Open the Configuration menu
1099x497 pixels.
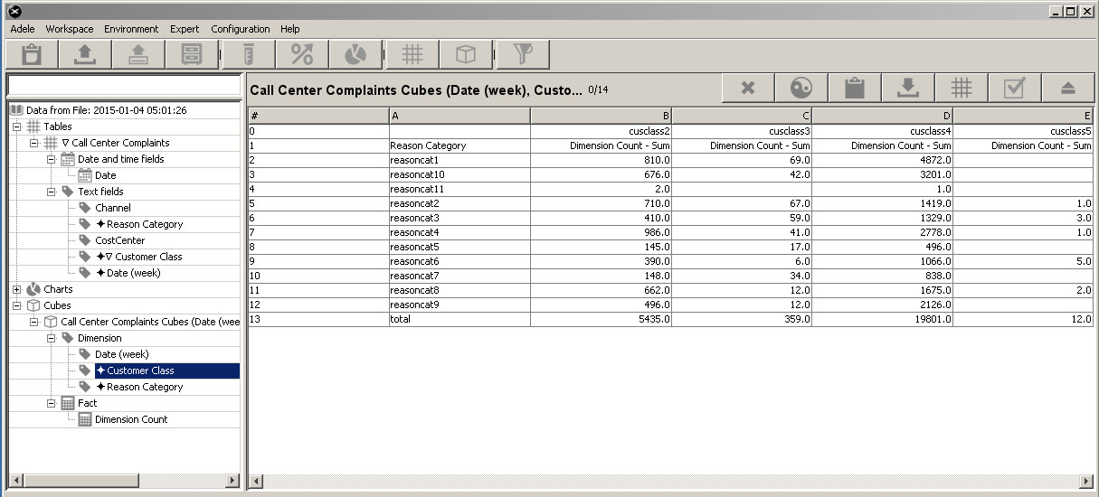tap(241, 29)
